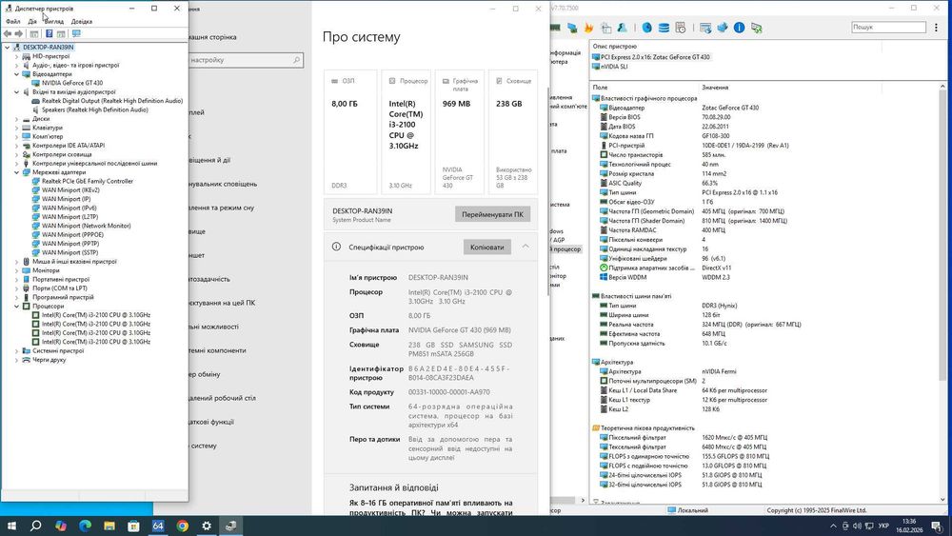Image resolution: width=952 pixels, height=536 pixels.
Task: Click the back arrow in Device Manager toolbar
Action: tap(8, 34)
